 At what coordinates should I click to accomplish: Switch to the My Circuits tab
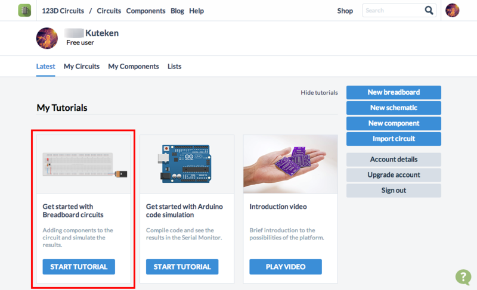tap(82, 66)
